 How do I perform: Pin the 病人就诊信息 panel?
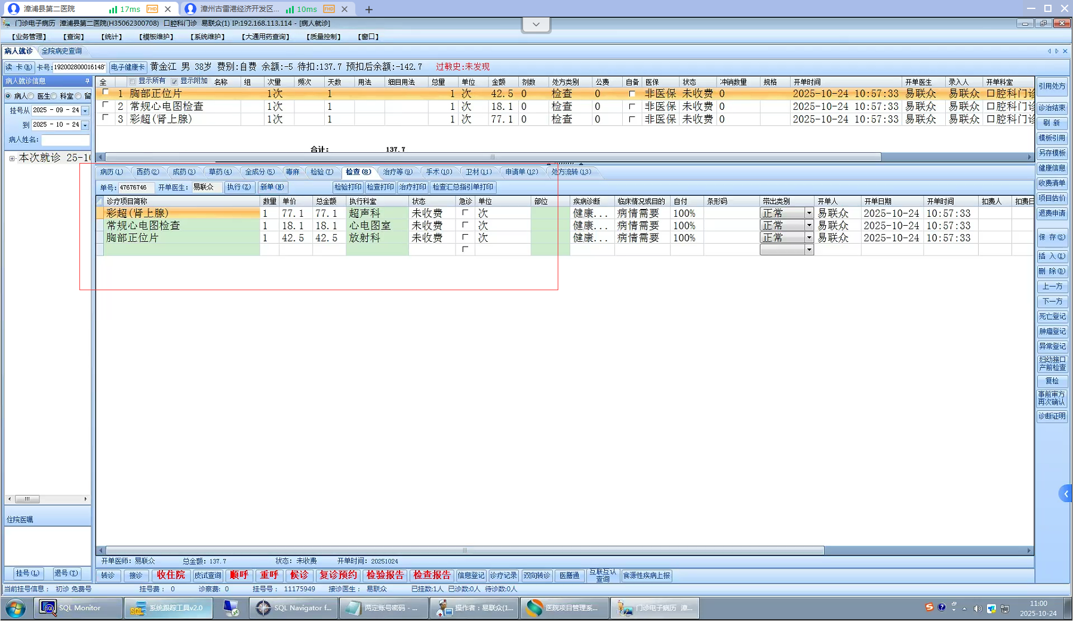(87, 81)
